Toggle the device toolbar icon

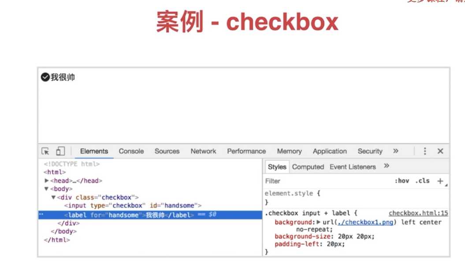coord(60,151)
